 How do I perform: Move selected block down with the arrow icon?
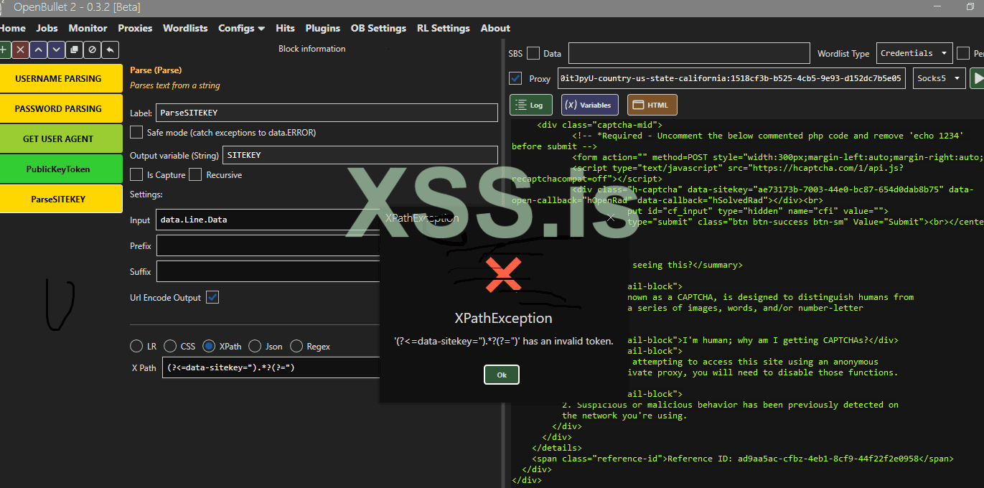tap(56, 50)
